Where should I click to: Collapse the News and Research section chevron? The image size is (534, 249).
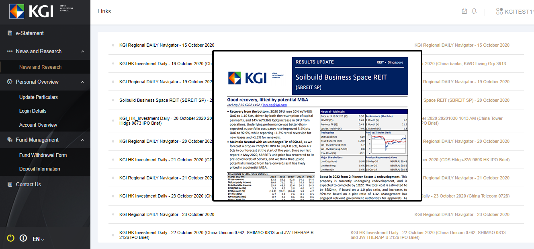pos(82,51)
